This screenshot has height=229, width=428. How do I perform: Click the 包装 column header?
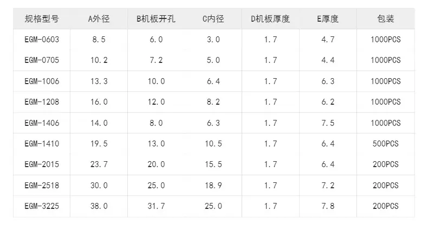[385, 19]
